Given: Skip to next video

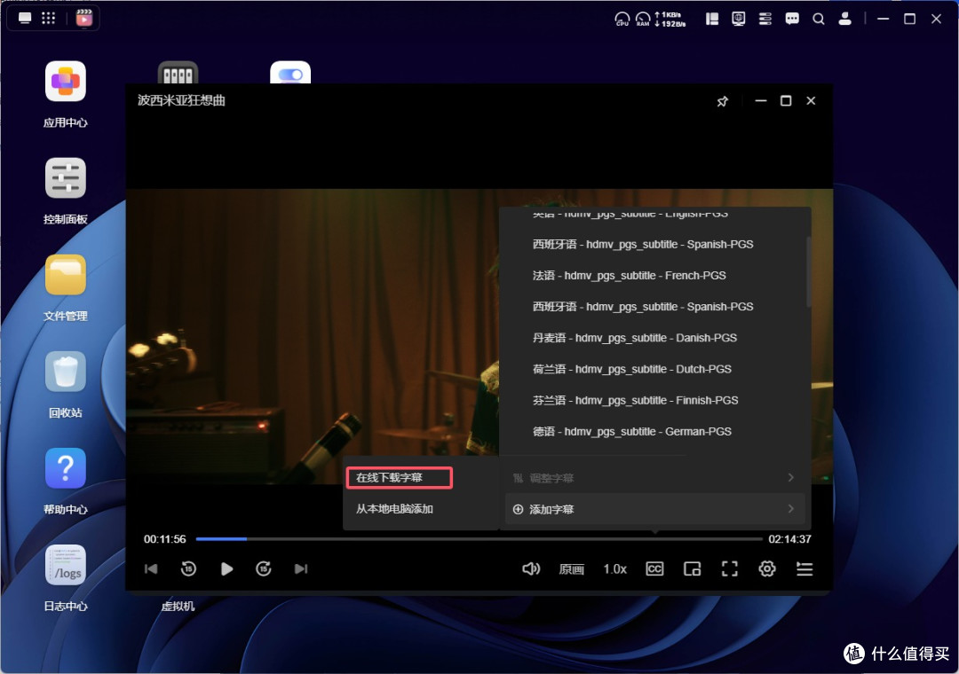Looking at the screenshot, I should coord(301,568).
